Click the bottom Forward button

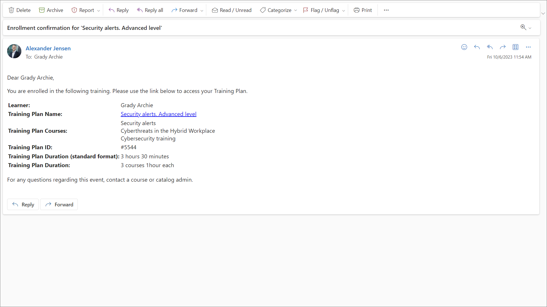[59, 204]
